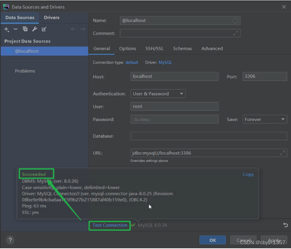This screenshot has height=249, width=291.
Task: Go forward with right arrow icon
Action: point(83,29)
